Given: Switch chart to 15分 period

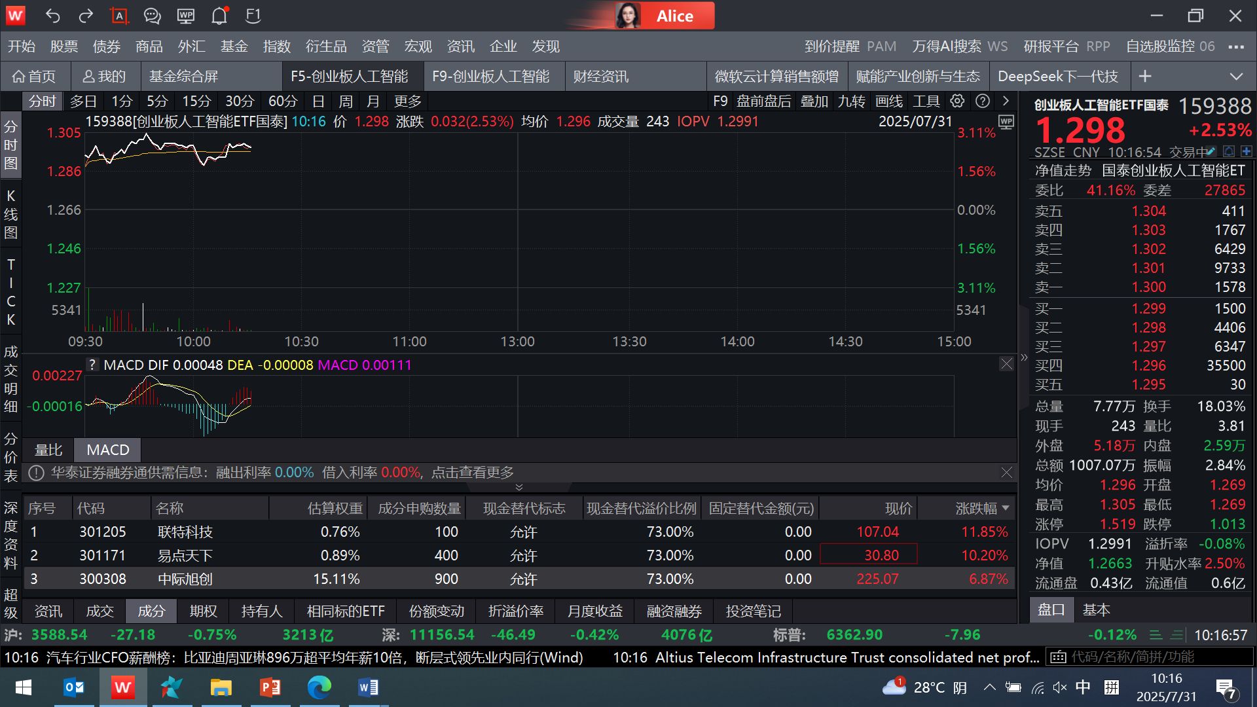Looking at the screenshot, I should (196, 101).
